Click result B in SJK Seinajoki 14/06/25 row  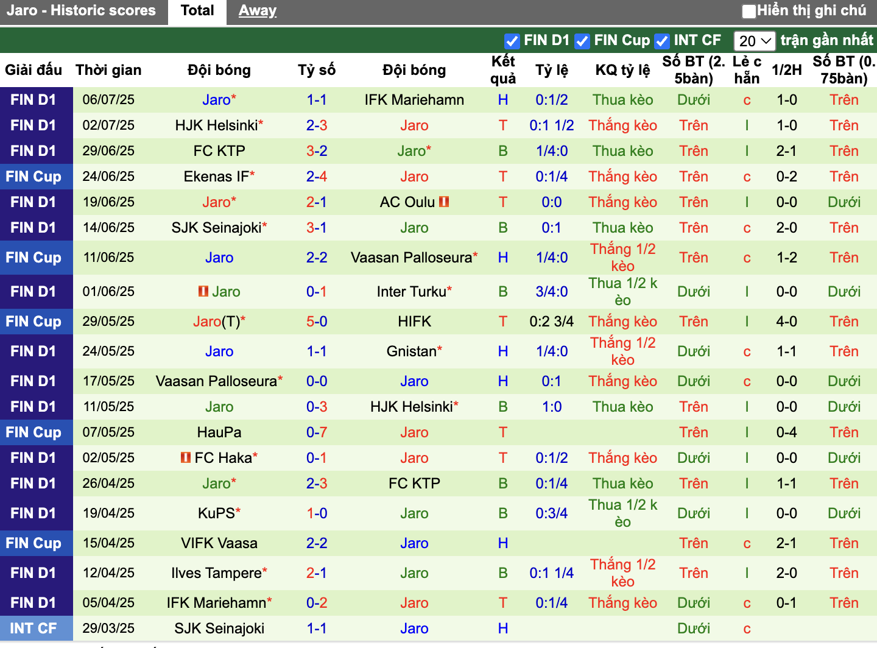pyautogui.click(x=503, y=228)
